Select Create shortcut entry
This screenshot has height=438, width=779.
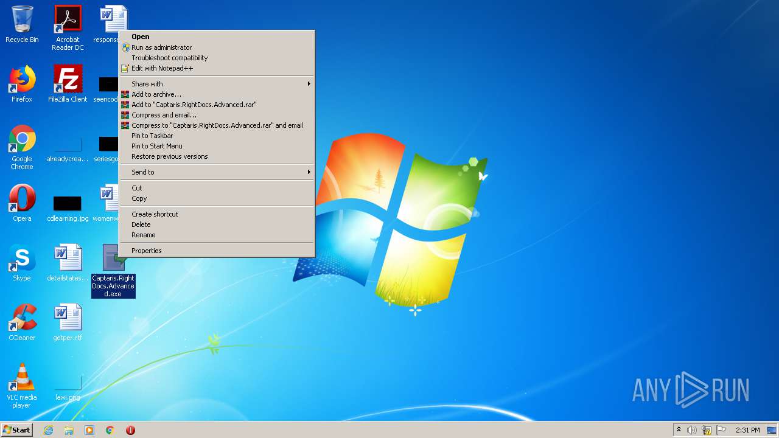(x=217, y=214)
